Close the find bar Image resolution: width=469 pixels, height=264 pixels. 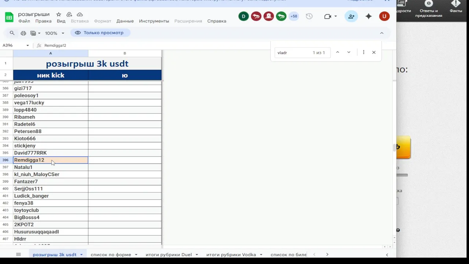374,52
